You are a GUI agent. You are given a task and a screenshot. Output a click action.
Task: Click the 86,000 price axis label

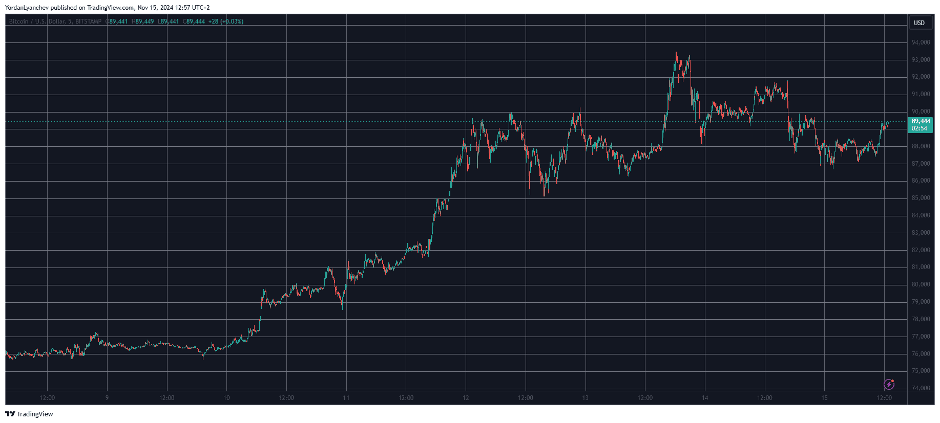click(921, 181)
